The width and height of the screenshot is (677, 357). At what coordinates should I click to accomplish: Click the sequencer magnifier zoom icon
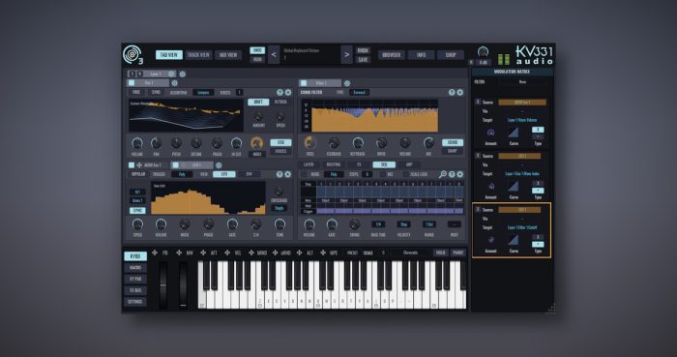pyautogui.click(x=443, y=174)
